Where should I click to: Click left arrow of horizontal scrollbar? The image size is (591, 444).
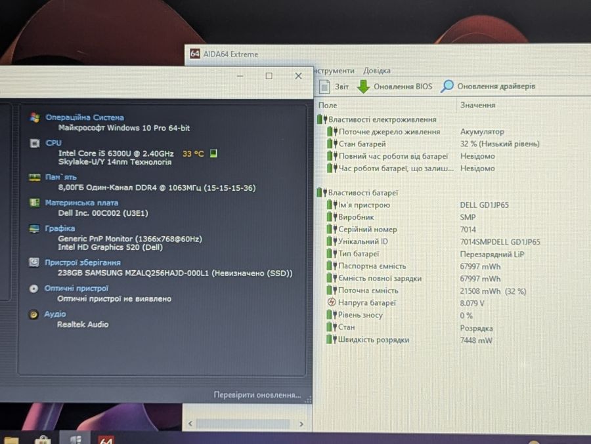click(190, 424)
